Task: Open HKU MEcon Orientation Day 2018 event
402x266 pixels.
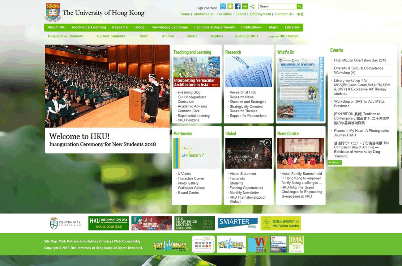Action: click(360, 60)
